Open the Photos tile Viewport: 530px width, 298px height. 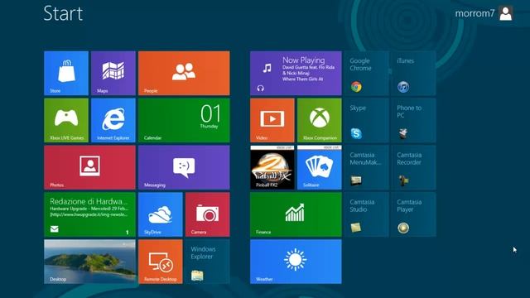click(90, 167)
